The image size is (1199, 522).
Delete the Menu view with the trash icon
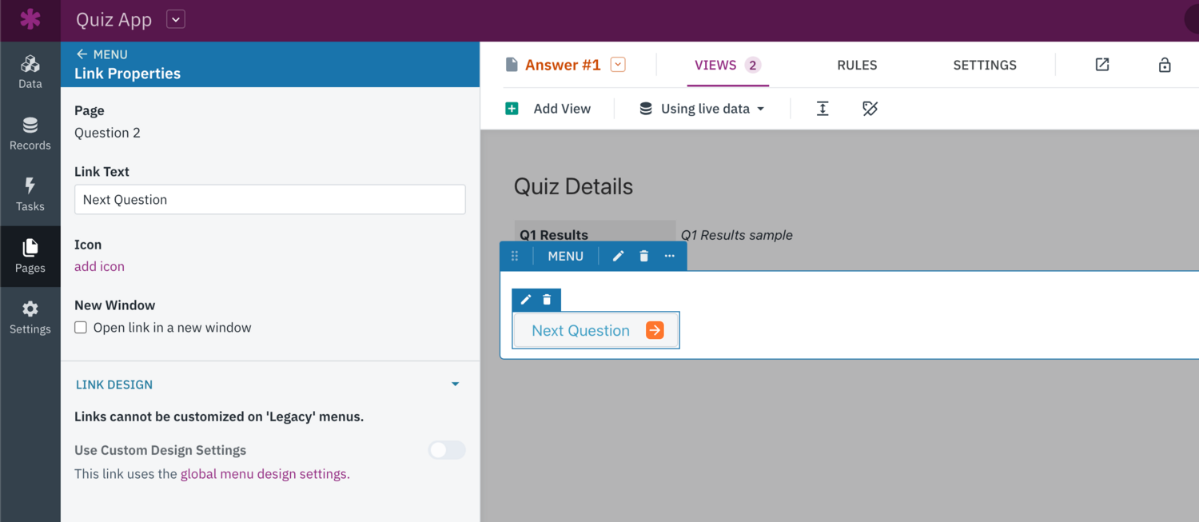643,256
